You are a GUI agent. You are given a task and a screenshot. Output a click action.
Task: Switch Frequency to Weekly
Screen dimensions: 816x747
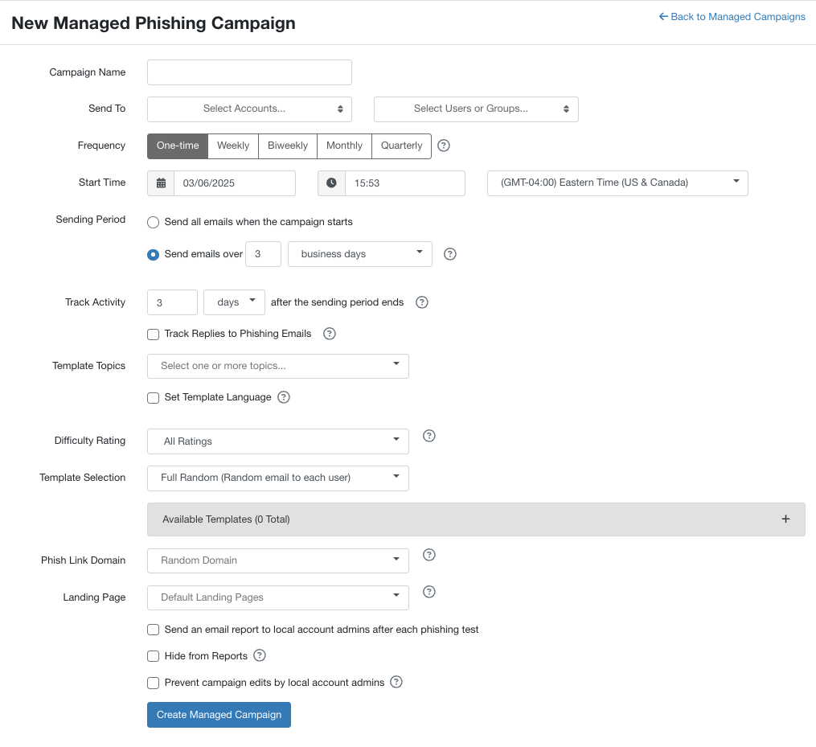click(232, 146)
